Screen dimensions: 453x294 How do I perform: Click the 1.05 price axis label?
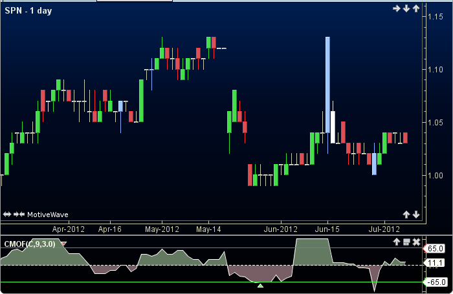pyautogui.click(x=436, y=123)
